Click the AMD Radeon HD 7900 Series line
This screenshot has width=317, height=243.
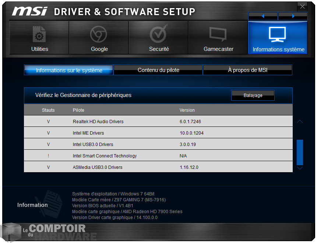[127, 211]
